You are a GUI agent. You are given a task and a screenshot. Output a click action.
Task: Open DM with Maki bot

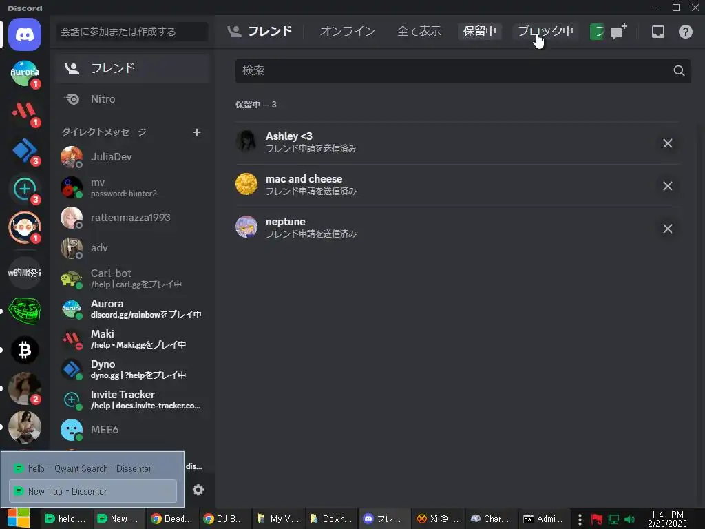click(133, 339)
